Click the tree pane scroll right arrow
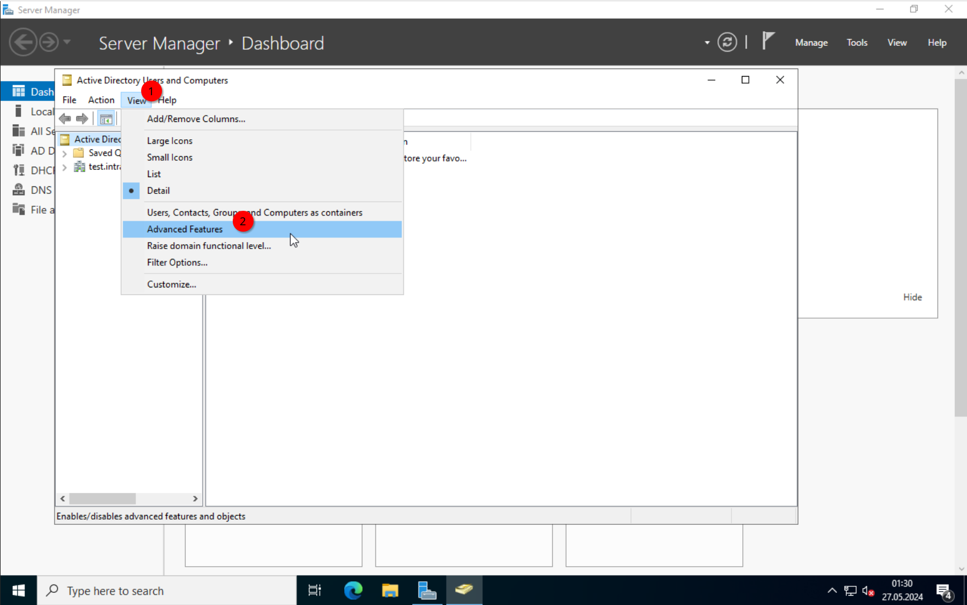 [x=195, y=499]
